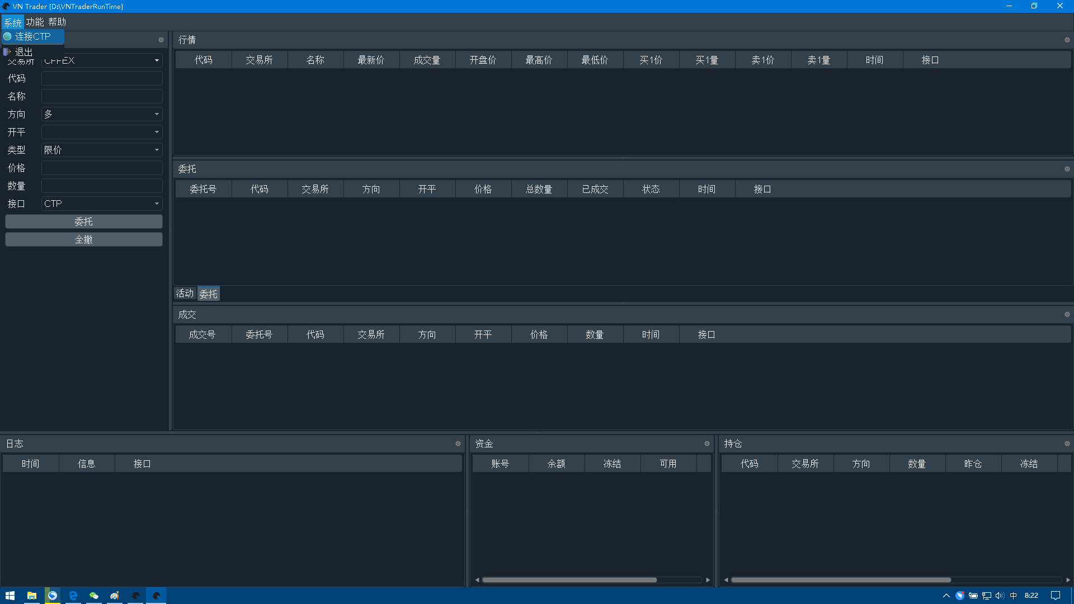
Task: Click the float icon on 成交 panel
Action: (x=1067, y=314)
